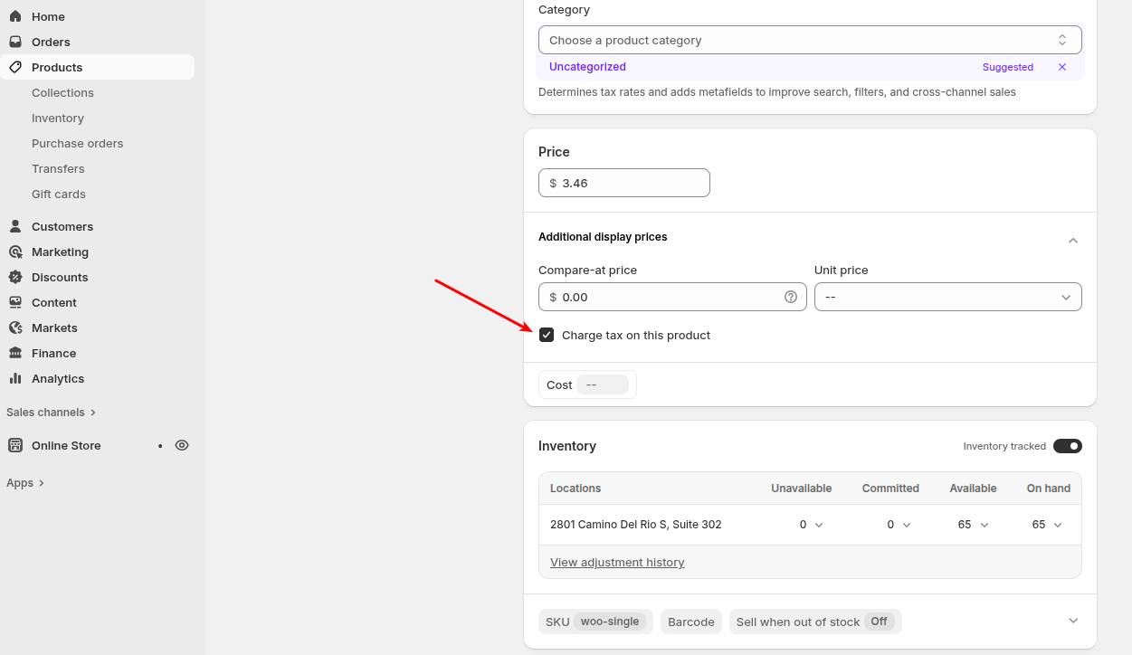
Task: Select Inventory in the sidebar
Action: (x=58, y=118)
